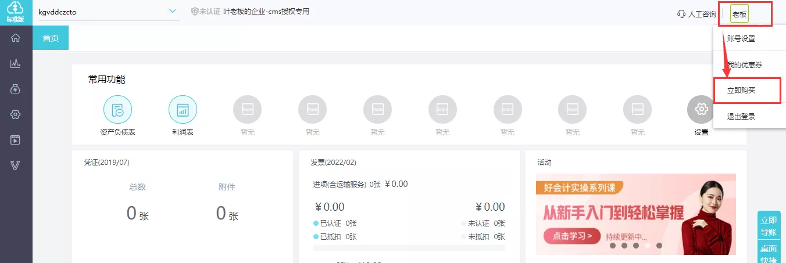786x263 pixels.
Task: Click the V-shaped icon in sidebar
Action: tap(16, 165)
